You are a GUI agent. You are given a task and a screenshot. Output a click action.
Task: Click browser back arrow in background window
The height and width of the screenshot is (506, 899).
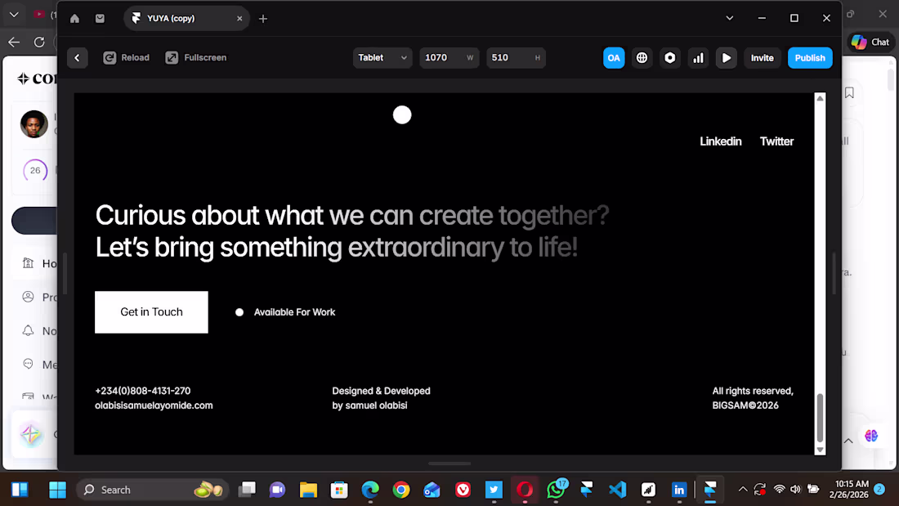14,42
